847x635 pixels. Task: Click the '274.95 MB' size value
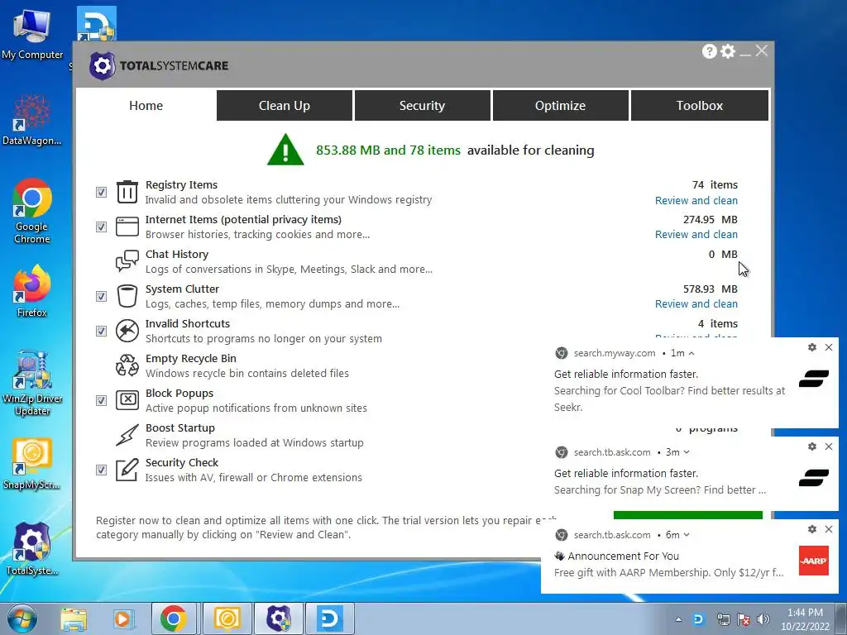click(x=710, y=220)
